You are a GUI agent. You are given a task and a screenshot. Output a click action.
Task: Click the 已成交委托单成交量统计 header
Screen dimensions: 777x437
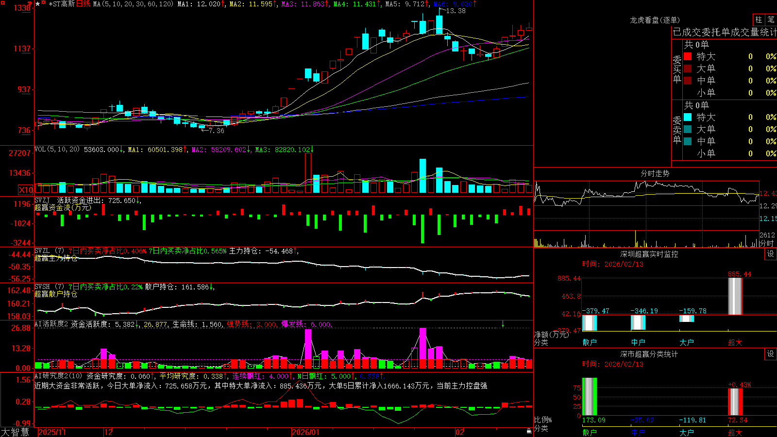click(725, 32)
